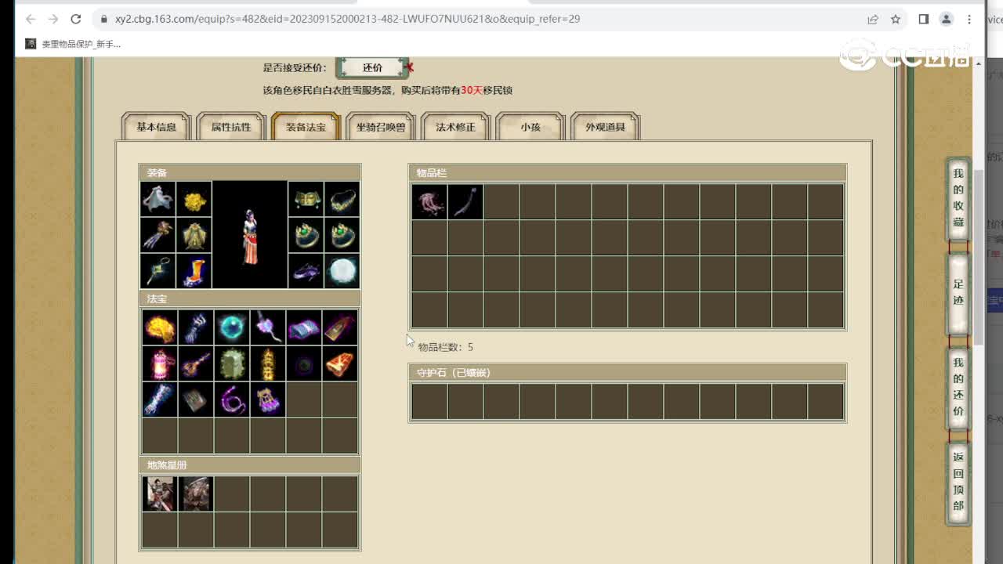Select the 装备法宝 tab

(306, 127)
